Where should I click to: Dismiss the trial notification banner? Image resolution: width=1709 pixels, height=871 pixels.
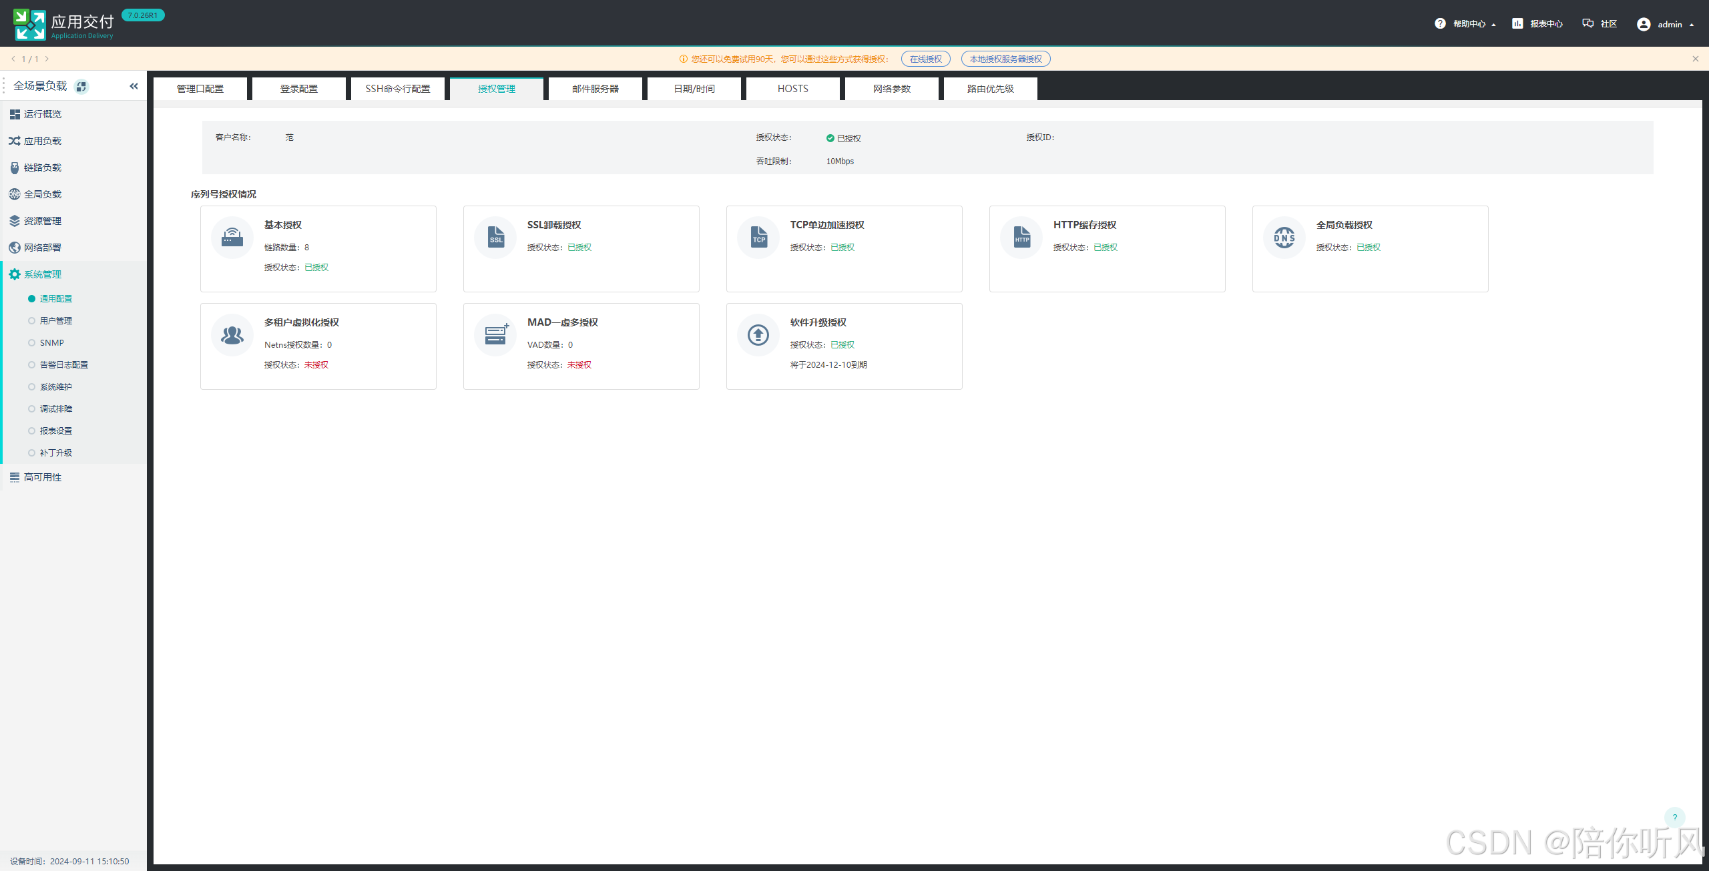1695,59
